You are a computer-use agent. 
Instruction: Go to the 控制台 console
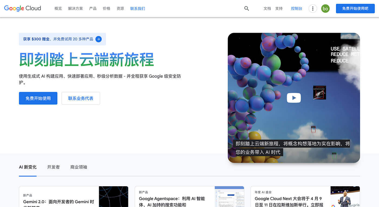tap(296, 9)
